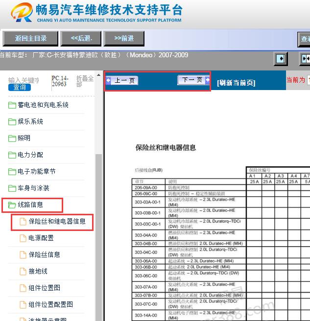Open the 保险丝信息 document
Image resolution: width=310 pixels, height=321 pixels.
pos(45,254)
